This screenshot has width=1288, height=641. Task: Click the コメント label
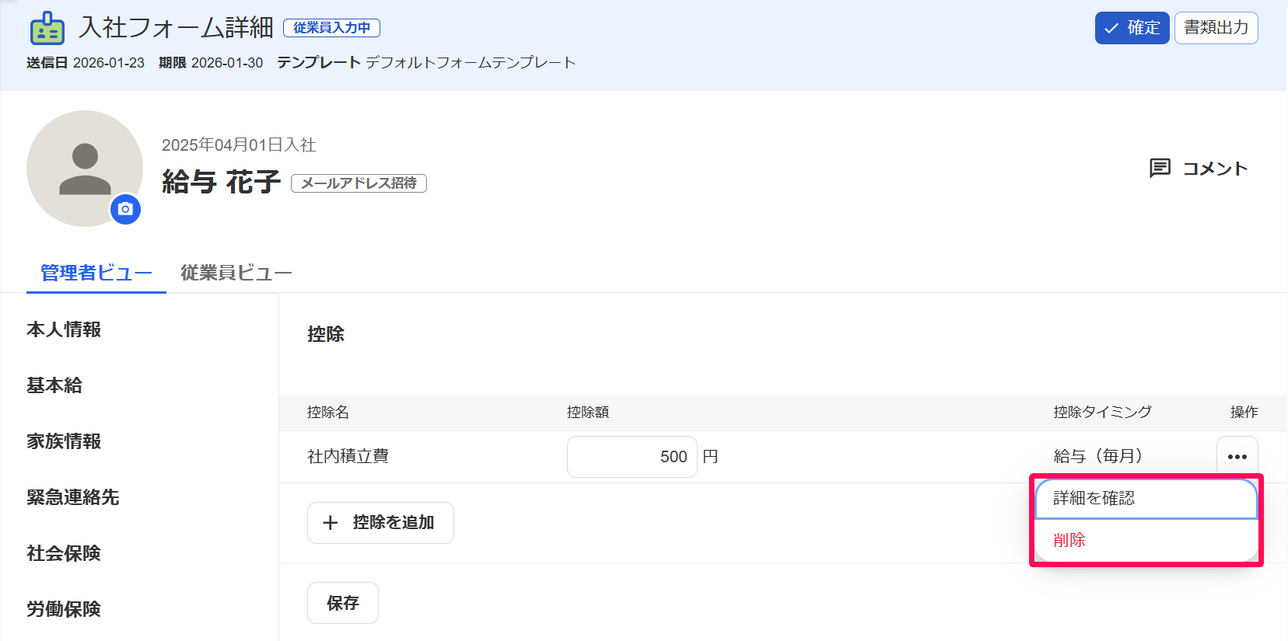1215,169
